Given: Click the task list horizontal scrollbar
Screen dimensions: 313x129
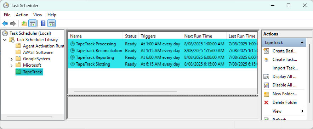Looking at the screenshot, I should (125, 91).
